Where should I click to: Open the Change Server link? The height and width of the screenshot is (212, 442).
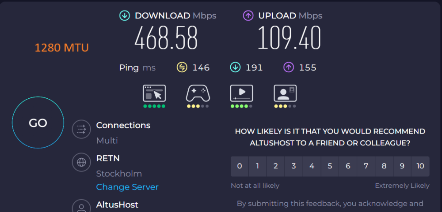pyautogui.click(x=127, y=187)
